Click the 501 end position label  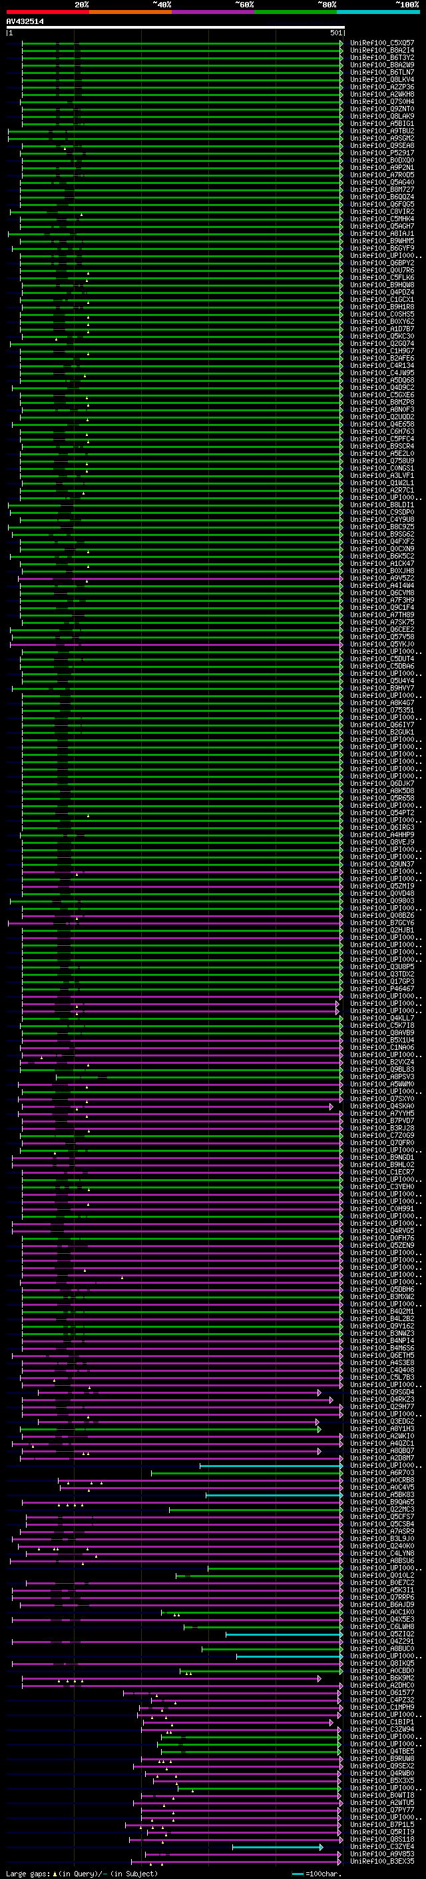coord(335,33)
